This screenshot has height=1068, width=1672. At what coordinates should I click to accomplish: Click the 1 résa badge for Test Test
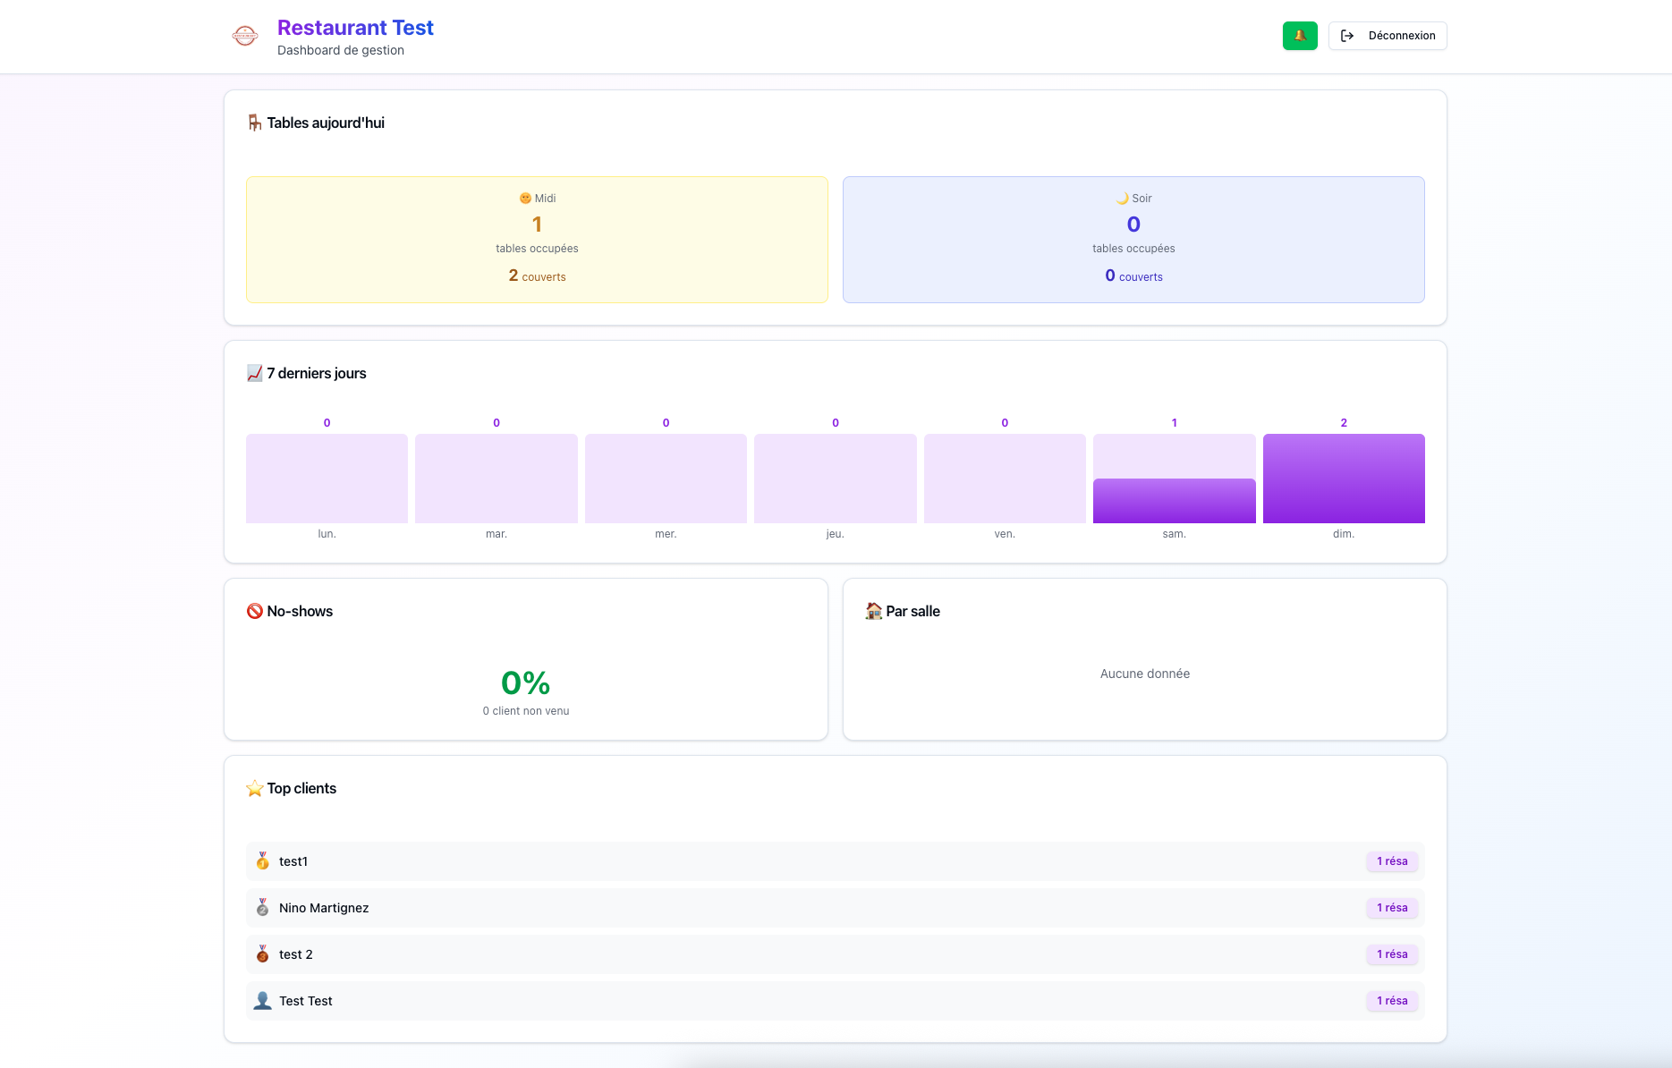coord(1391,1001)
